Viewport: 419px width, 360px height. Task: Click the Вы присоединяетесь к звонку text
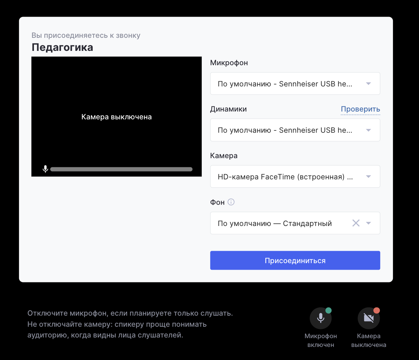86,36
